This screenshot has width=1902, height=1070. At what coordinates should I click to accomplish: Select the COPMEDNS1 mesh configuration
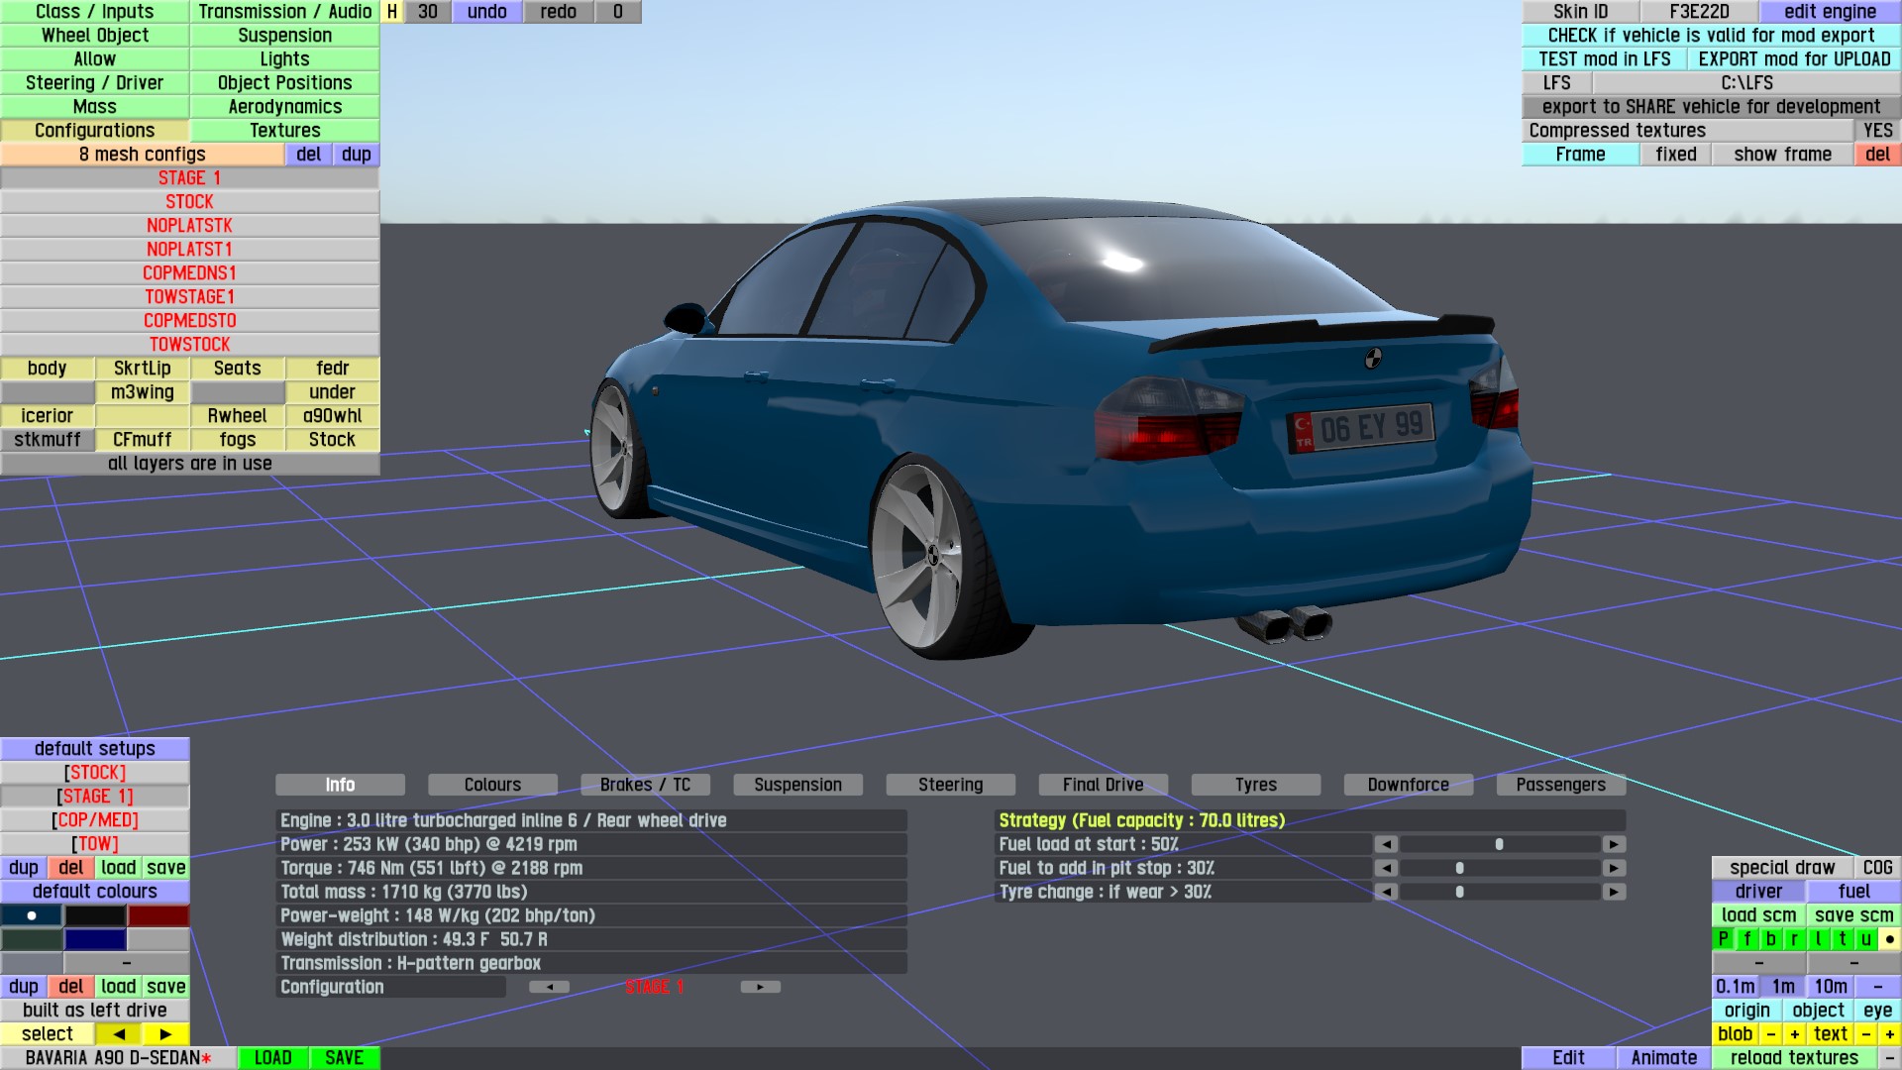(189, 272)
